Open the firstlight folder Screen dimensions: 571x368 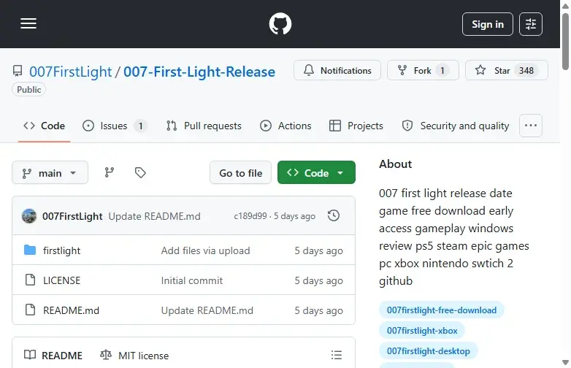click(61, 250)
